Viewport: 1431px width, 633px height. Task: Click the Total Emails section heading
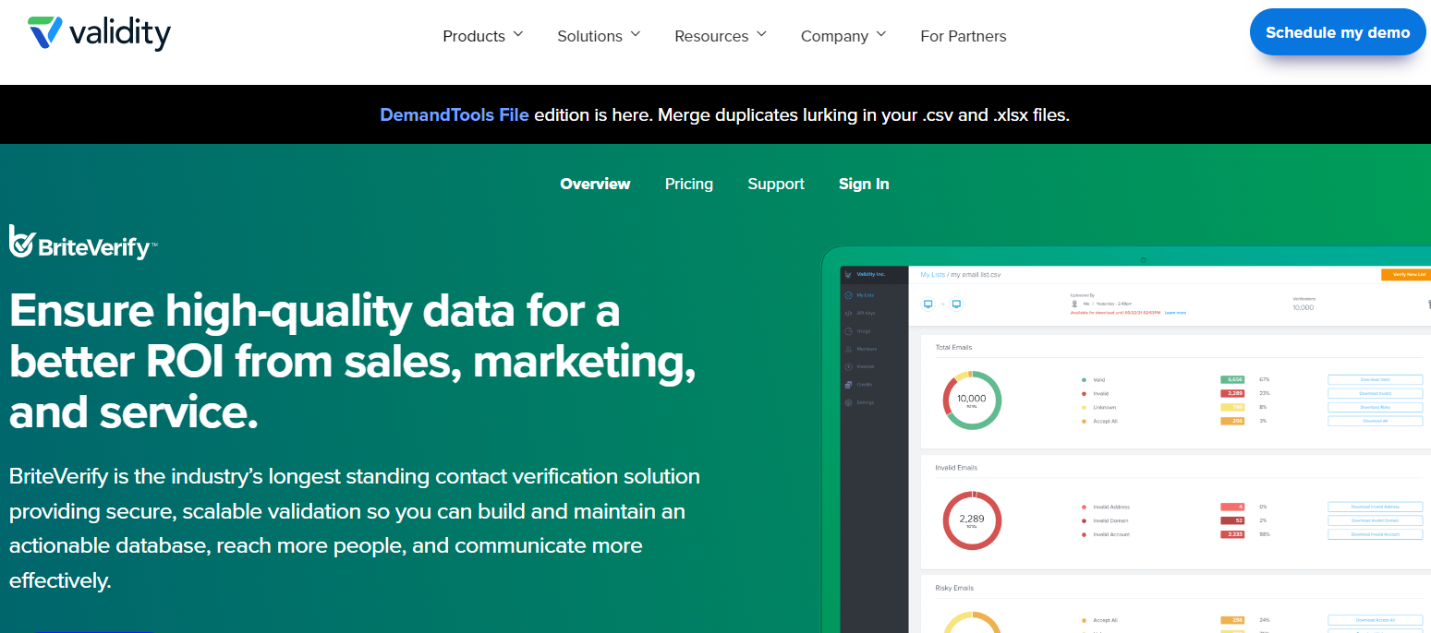click(953, 348)
